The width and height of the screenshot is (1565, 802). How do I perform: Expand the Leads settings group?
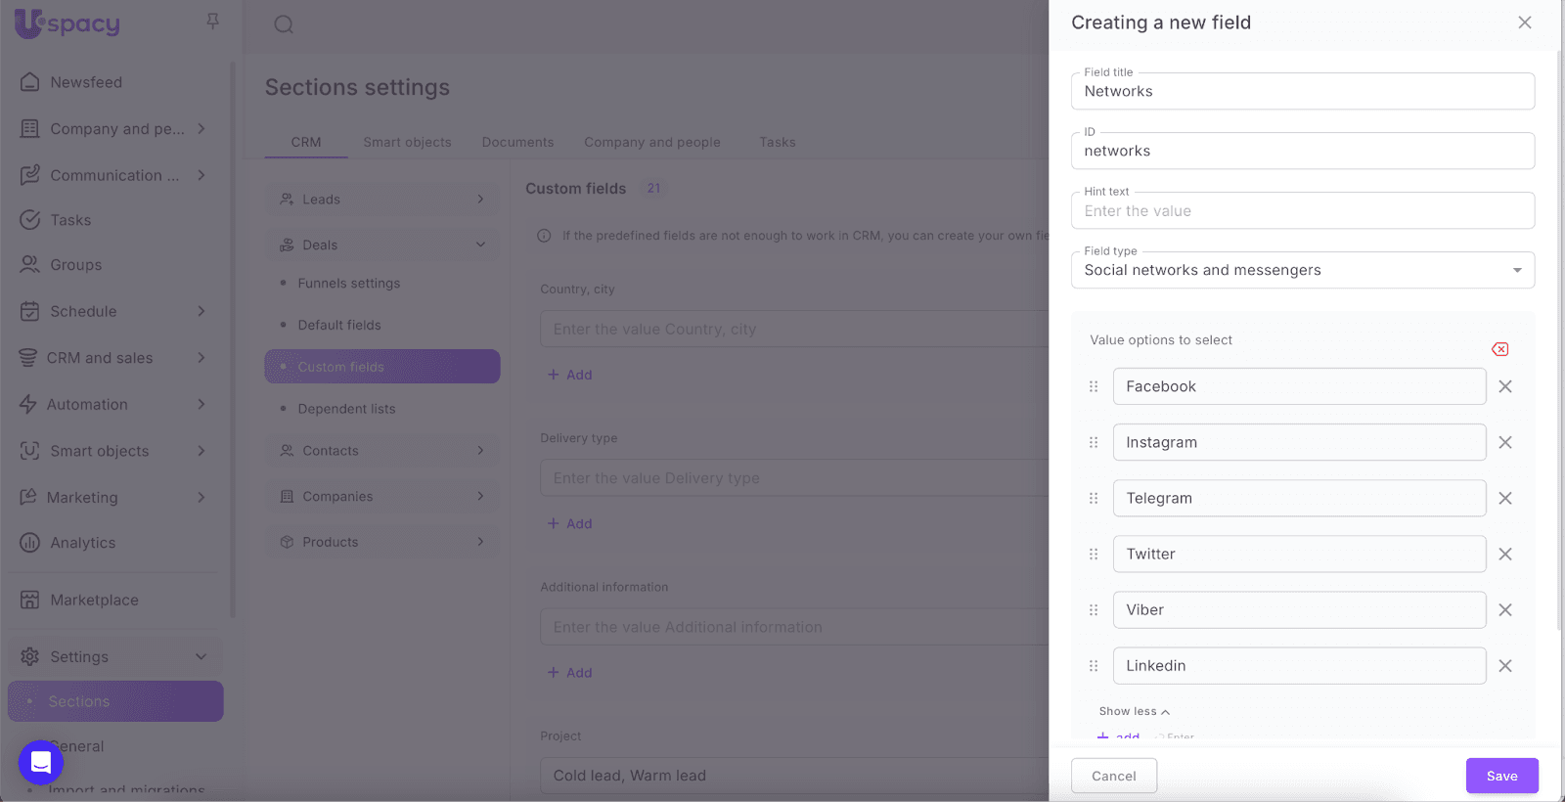[381, 200]
